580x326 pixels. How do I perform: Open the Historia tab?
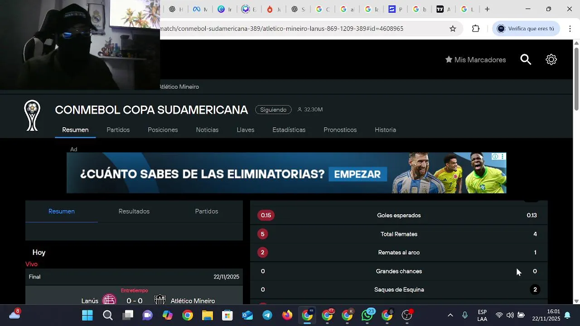pos(385,130)
